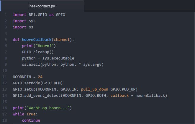Screen dimensions: 195x124
Task: Click 'pull_up_down' keyword argument
Action: (x=94, y=89)
